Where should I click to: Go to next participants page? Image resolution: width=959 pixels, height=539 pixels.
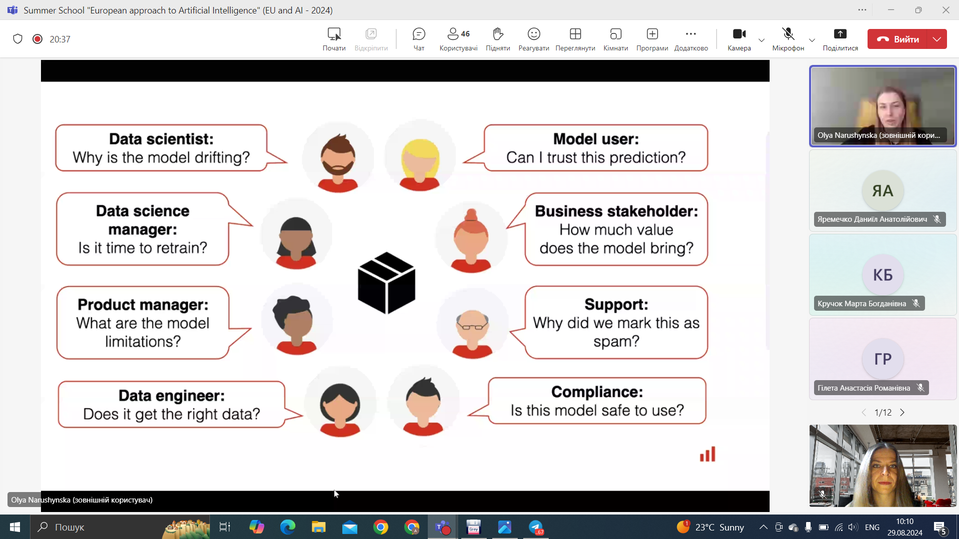point(903,413)
